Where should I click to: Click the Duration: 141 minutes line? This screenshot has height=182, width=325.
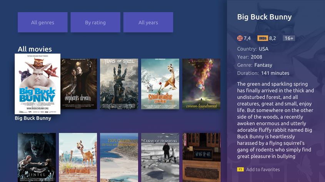pyautogui.click(x=263, y=73)
